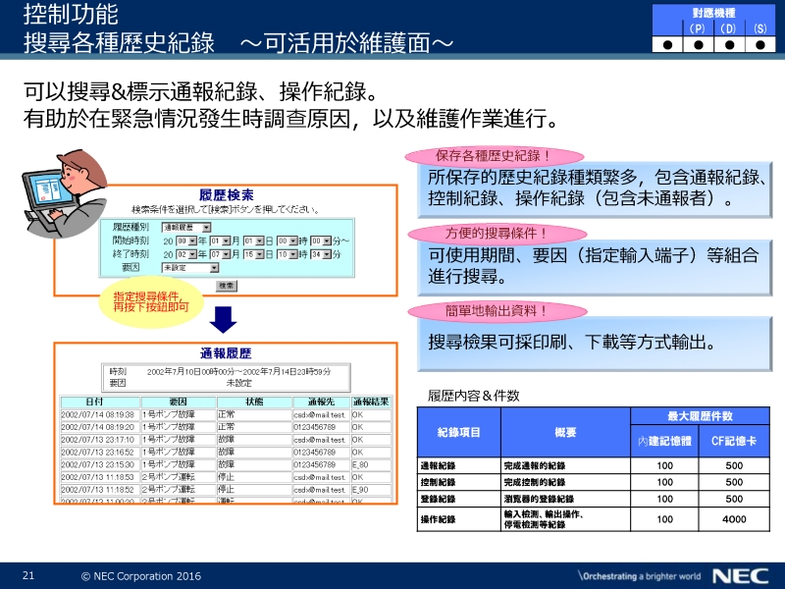Click the yellow 指定搜尋條件 callout bubble
The width and height of the screenshot is (785, 589).
click(x=151, y=302)
